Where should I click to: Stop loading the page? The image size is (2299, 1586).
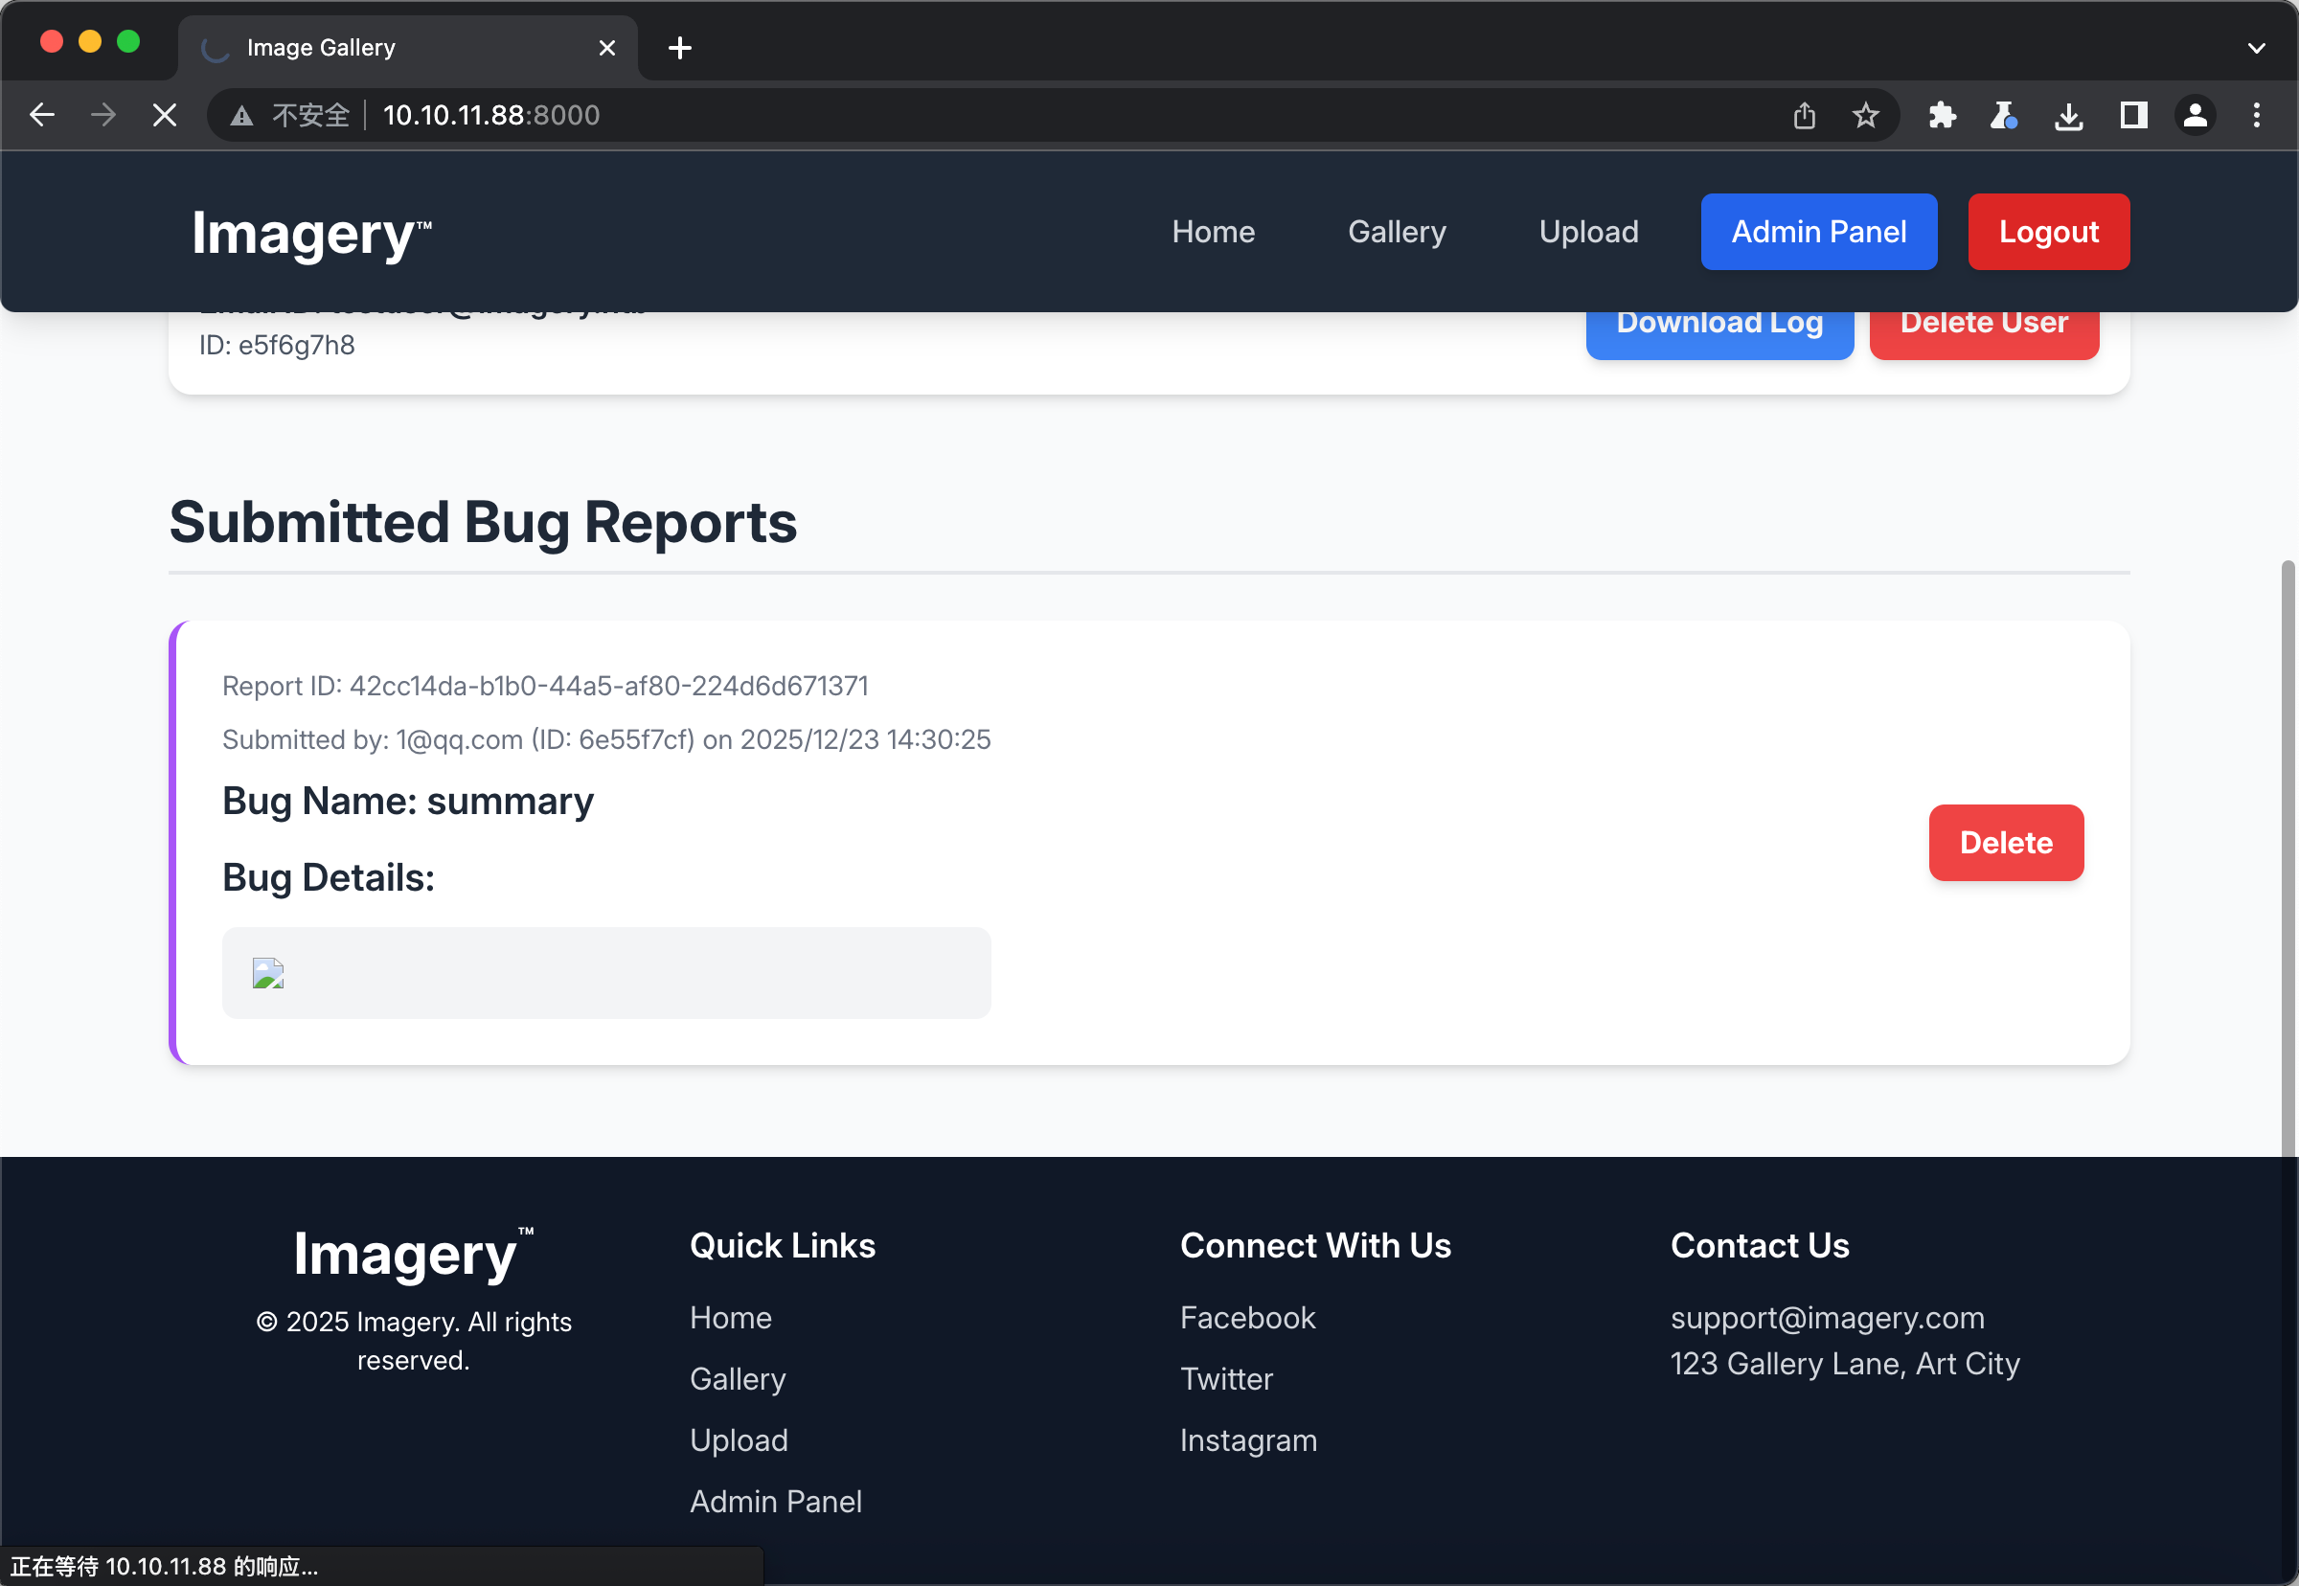coord(165,115)
